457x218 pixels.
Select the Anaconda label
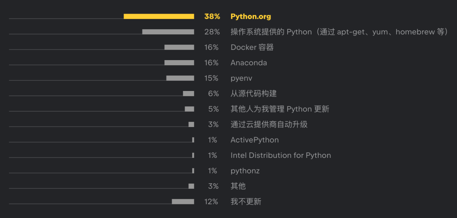pyautogui.click(x=249, y=63)
